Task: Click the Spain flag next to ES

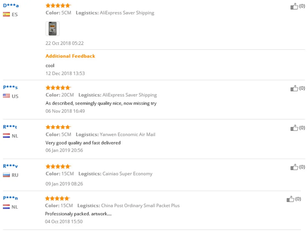Action: (x=6, y=14)
